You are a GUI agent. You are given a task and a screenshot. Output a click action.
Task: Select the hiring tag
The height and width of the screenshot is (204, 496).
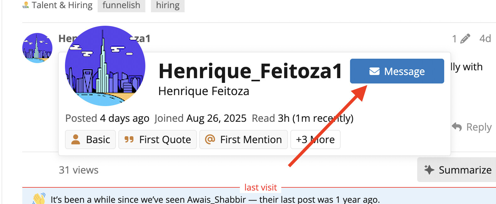point(168,5)
